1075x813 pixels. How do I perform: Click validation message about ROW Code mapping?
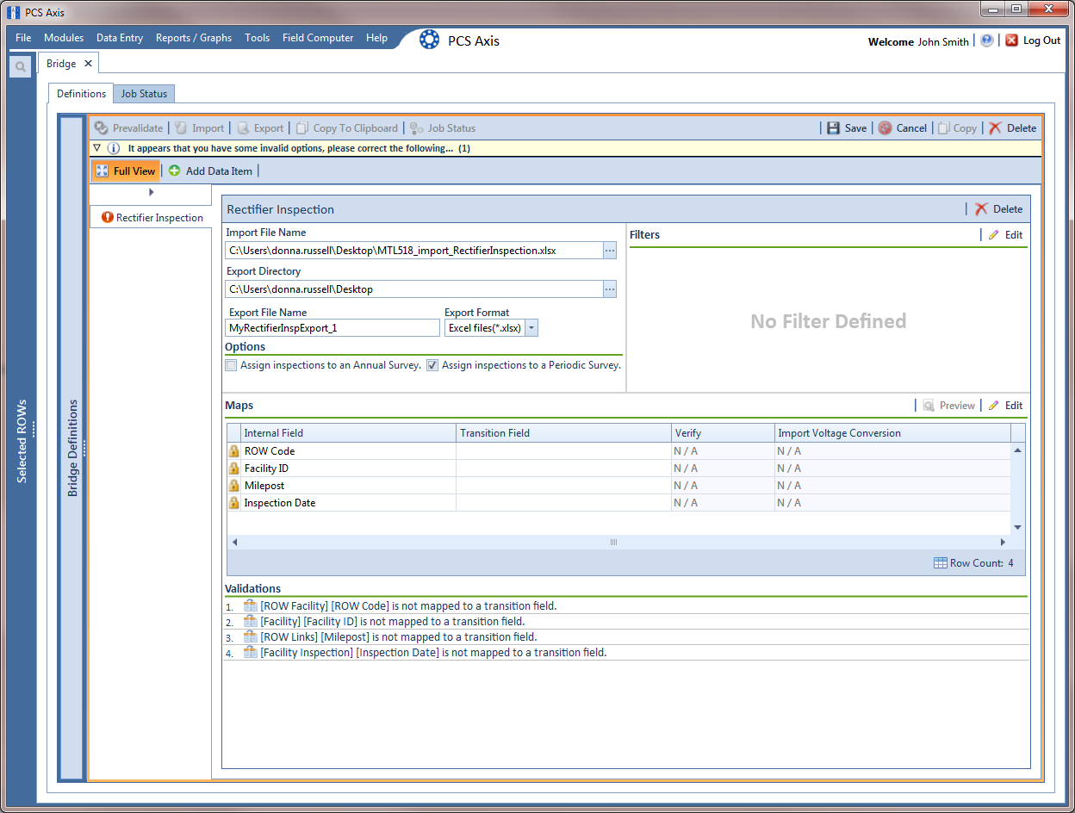click(408, 606)
